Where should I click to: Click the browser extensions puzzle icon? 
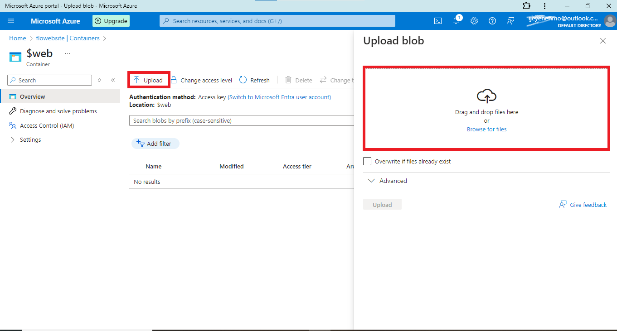(526, 6)
